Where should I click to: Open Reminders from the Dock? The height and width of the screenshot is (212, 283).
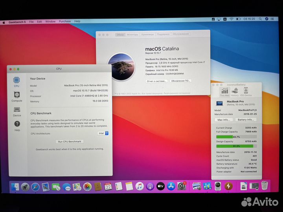(x=119, y=186)
